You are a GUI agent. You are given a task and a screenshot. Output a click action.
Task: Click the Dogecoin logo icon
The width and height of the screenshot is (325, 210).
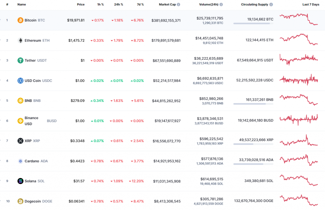(20, 201)
